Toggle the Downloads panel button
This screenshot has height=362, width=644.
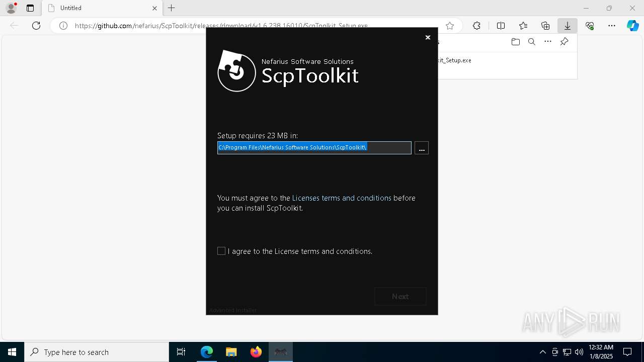(568, 26)
